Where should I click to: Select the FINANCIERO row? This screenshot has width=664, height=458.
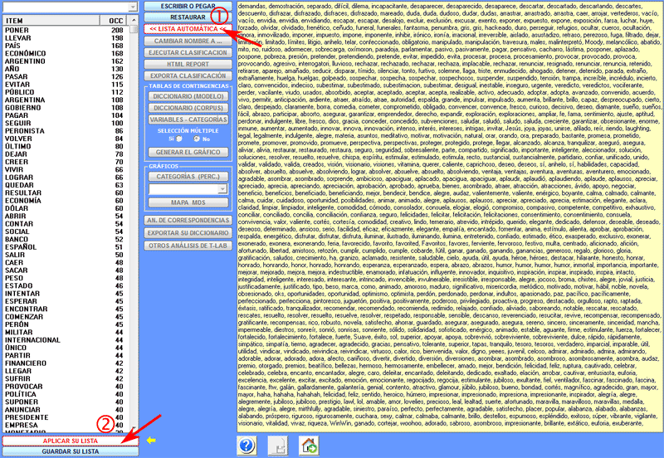pyautogui.click(x=66, y=363)
